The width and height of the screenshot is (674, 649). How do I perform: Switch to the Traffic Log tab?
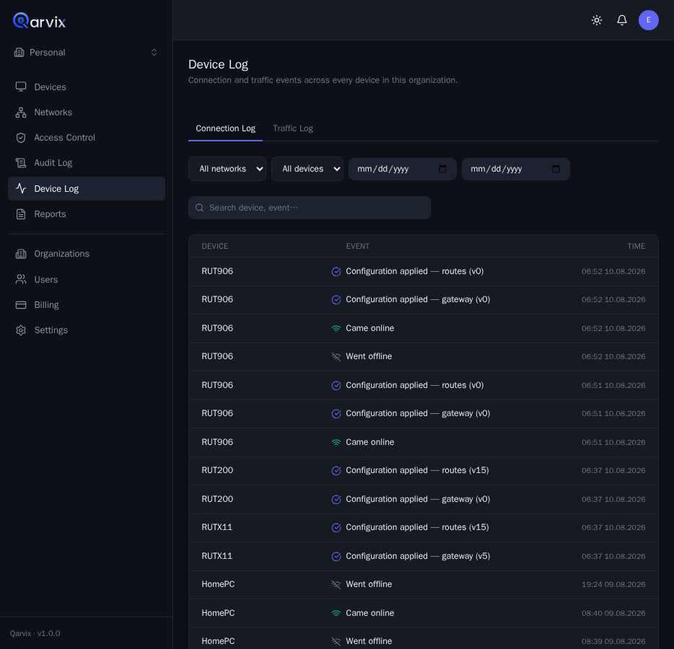[293, 128]
